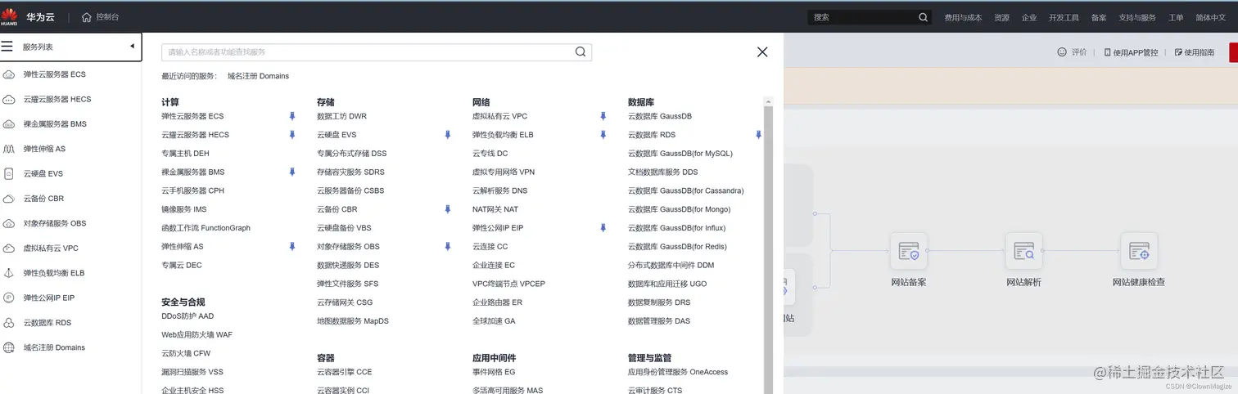This screenshot has height=394, width=1238.
Task: Unpin 弹性云服务器 ECS in 计算 list
Action: [x=292, y=116]
